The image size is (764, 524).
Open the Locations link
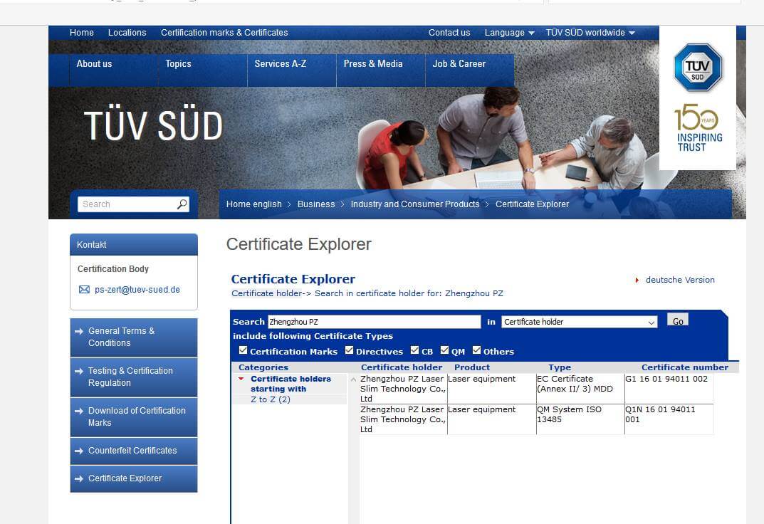click(127, 33)
